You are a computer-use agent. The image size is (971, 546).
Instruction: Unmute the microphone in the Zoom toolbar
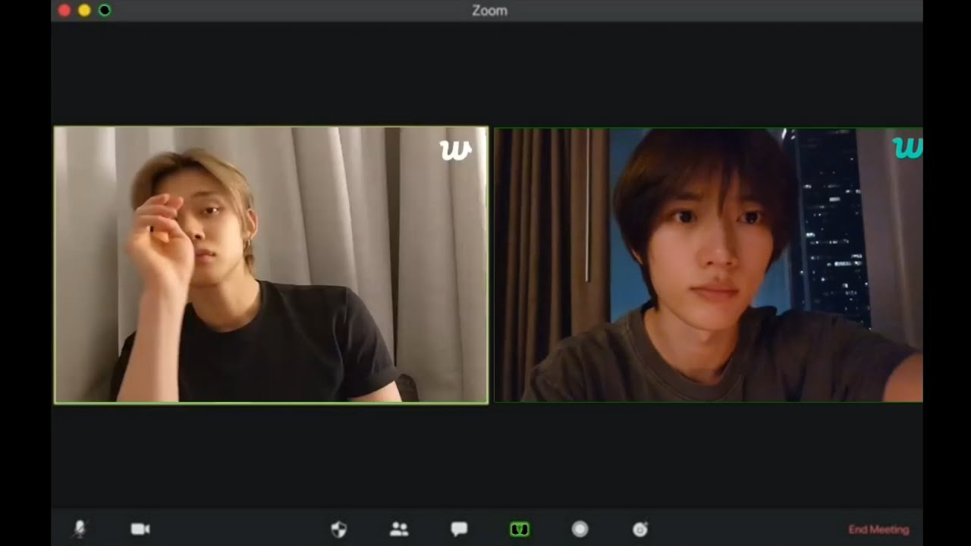pyautogui.click(x=80, y=529)
